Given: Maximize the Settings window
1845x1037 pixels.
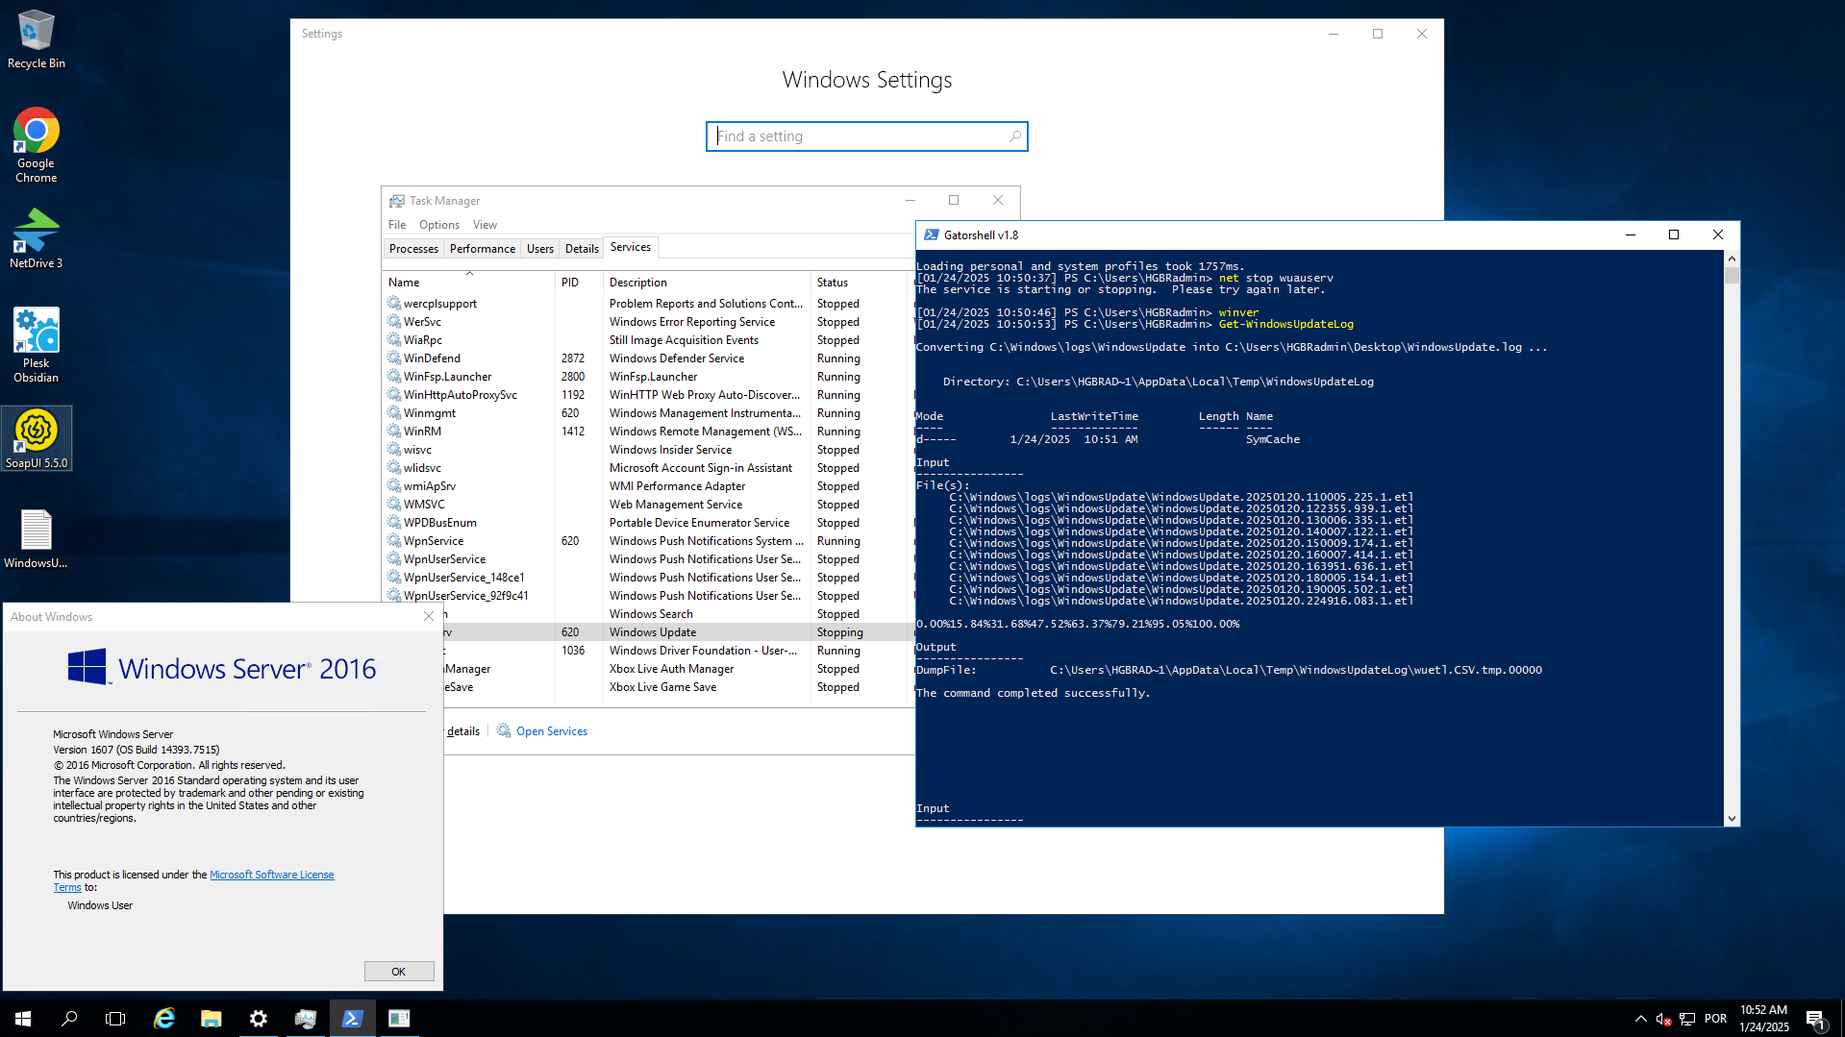Looking at the screenshot, I should pyautogui.click(x=1378, y=34).
